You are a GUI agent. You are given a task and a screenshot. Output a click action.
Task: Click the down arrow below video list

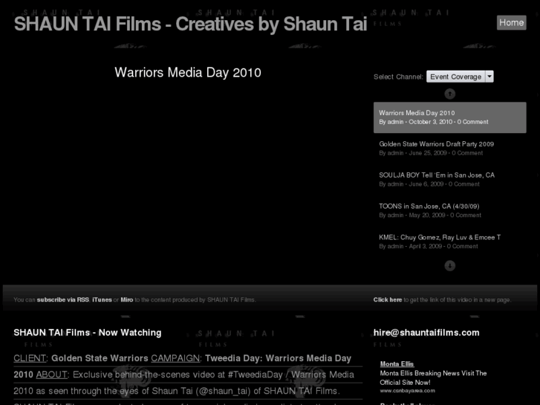[450, 266]
